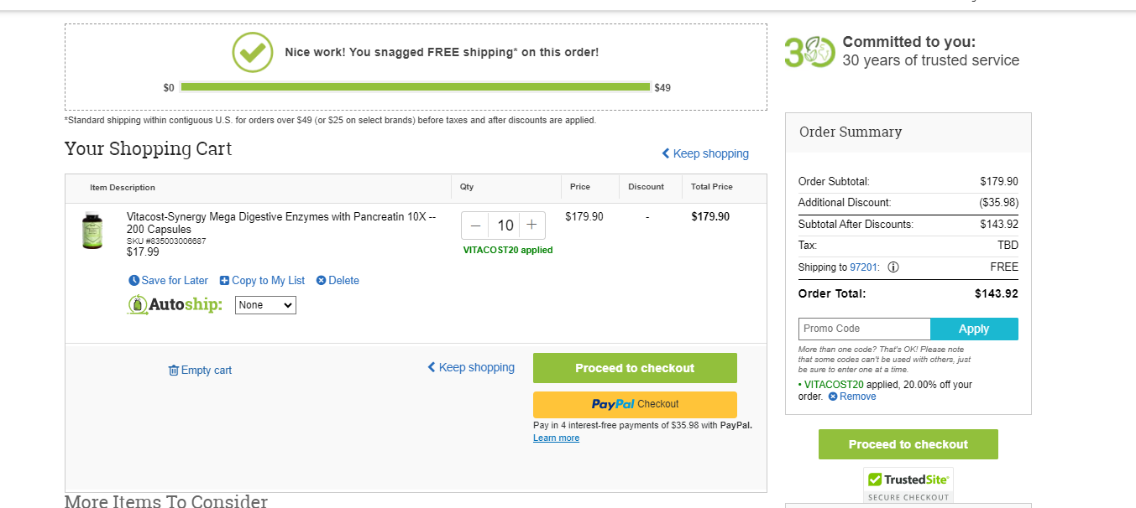
Task: Click the shipping info circle icon
Action: coord(893,267)
